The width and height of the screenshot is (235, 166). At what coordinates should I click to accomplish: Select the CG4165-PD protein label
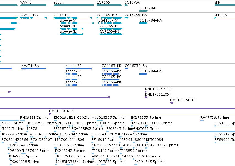point(112,66)
